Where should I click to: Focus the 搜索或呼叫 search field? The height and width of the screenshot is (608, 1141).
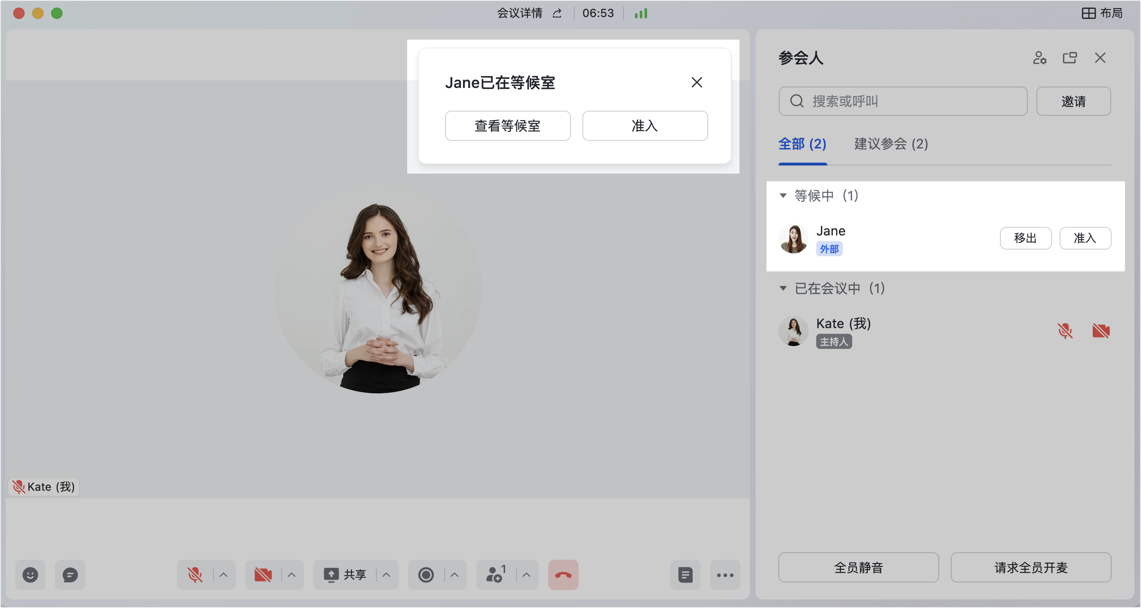coord(903,101)
